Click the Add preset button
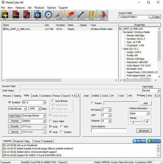The width and height of the screenshot is (163, 164). pos(145,103)
